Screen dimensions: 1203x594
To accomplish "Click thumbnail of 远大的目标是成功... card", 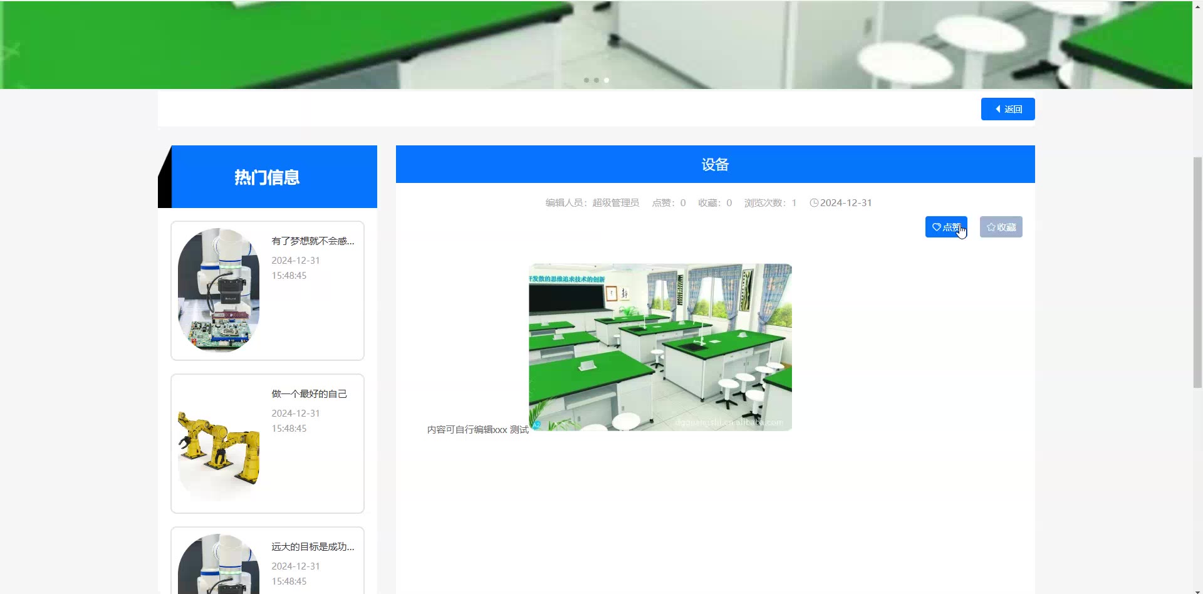I will pyautogui.click(x=219, y=564).
